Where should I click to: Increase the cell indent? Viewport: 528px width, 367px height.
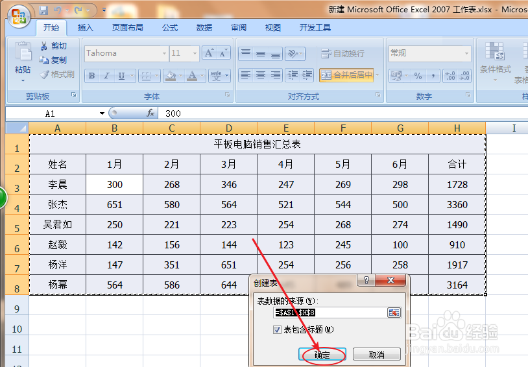pos(307,75)
